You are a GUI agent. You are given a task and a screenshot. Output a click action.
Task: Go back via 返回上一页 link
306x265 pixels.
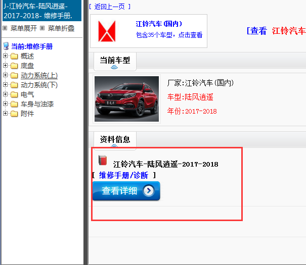tap(110, 7)
